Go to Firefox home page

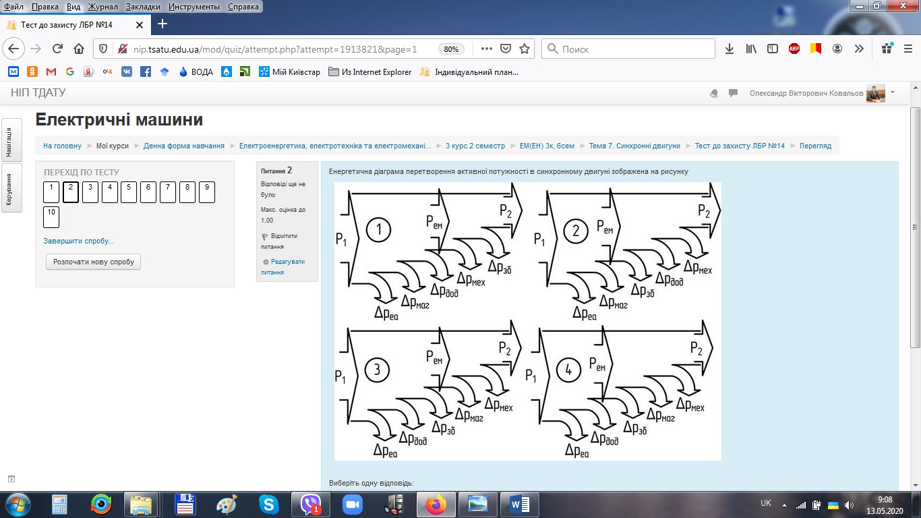coord(79,49)
